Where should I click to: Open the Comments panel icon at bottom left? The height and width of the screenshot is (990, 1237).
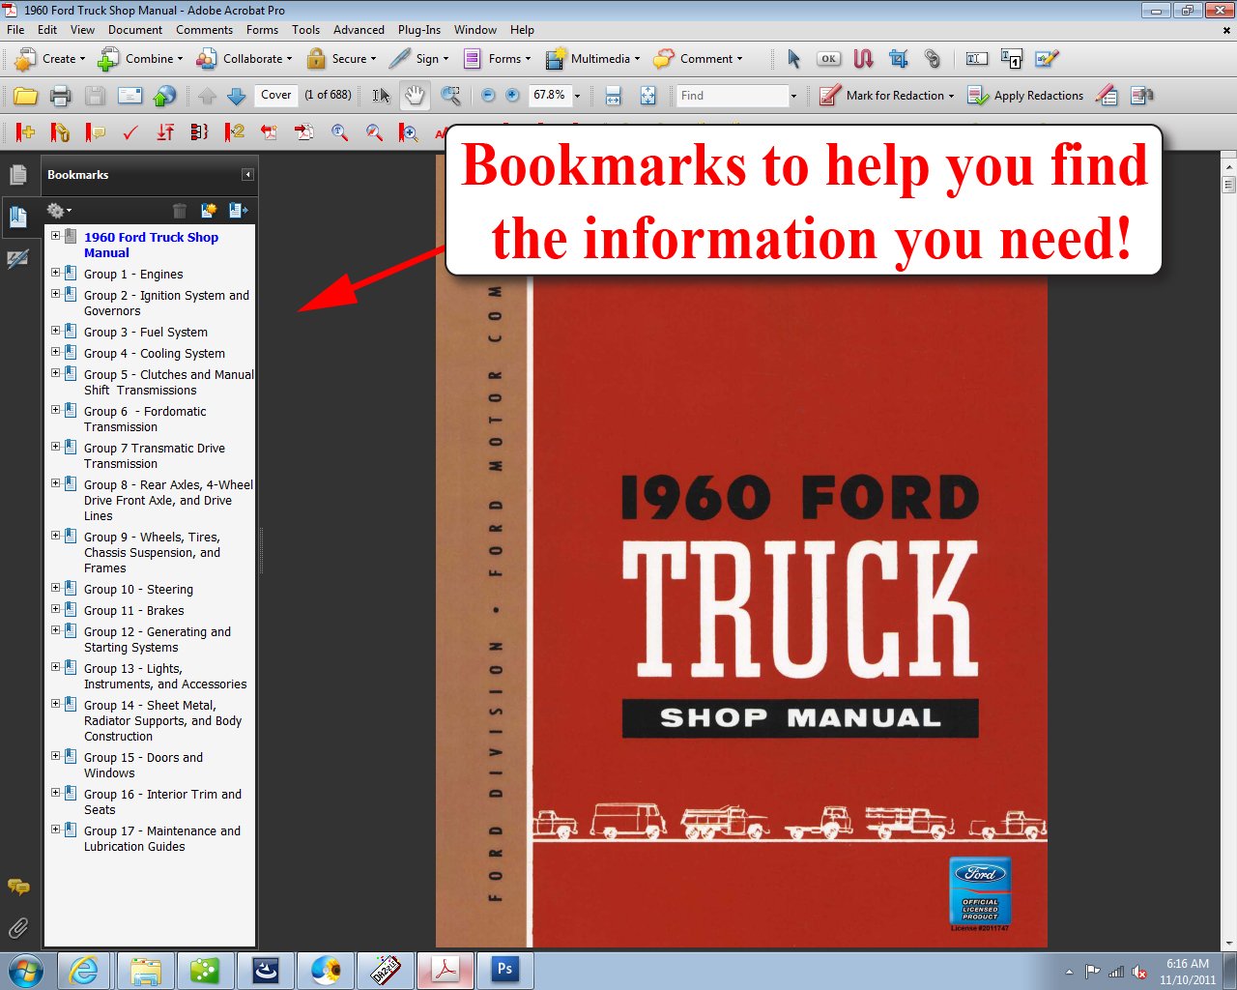[x=18, y=887]
